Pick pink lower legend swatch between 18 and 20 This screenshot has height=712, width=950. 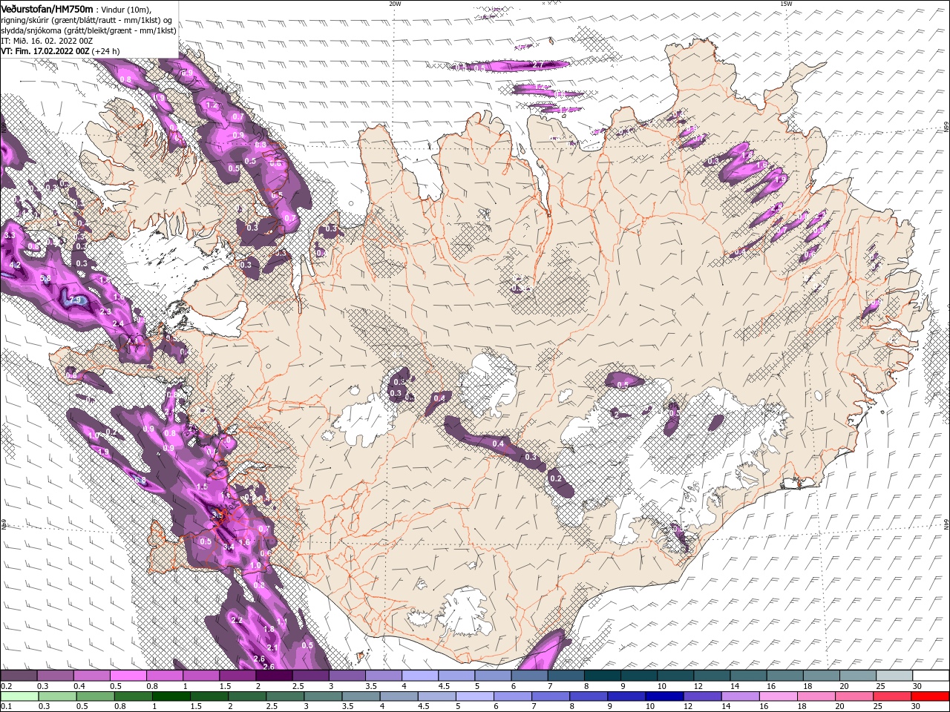[x=816, y=696]
